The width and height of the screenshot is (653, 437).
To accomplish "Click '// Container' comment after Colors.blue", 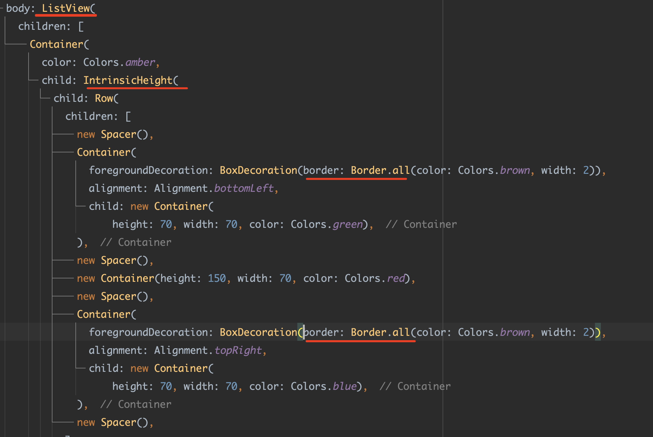I will coord(415,386).
